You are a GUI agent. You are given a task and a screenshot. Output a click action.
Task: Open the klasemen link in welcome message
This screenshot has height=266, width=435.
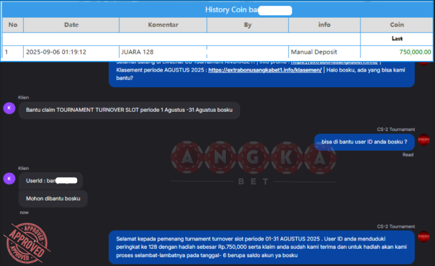[265, 70]
